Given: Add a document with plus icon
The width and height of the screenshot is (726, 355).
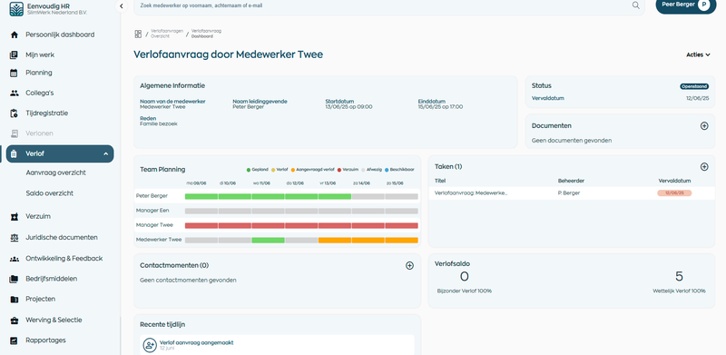Looking at the screenshot, I should [704, 125].
